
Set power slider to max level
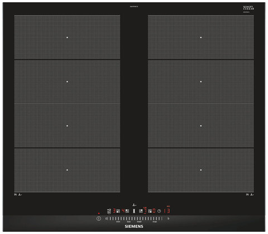(155, 222)
